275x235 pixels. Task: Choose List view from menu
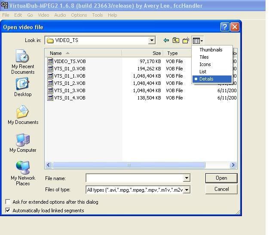click(212, 72)
